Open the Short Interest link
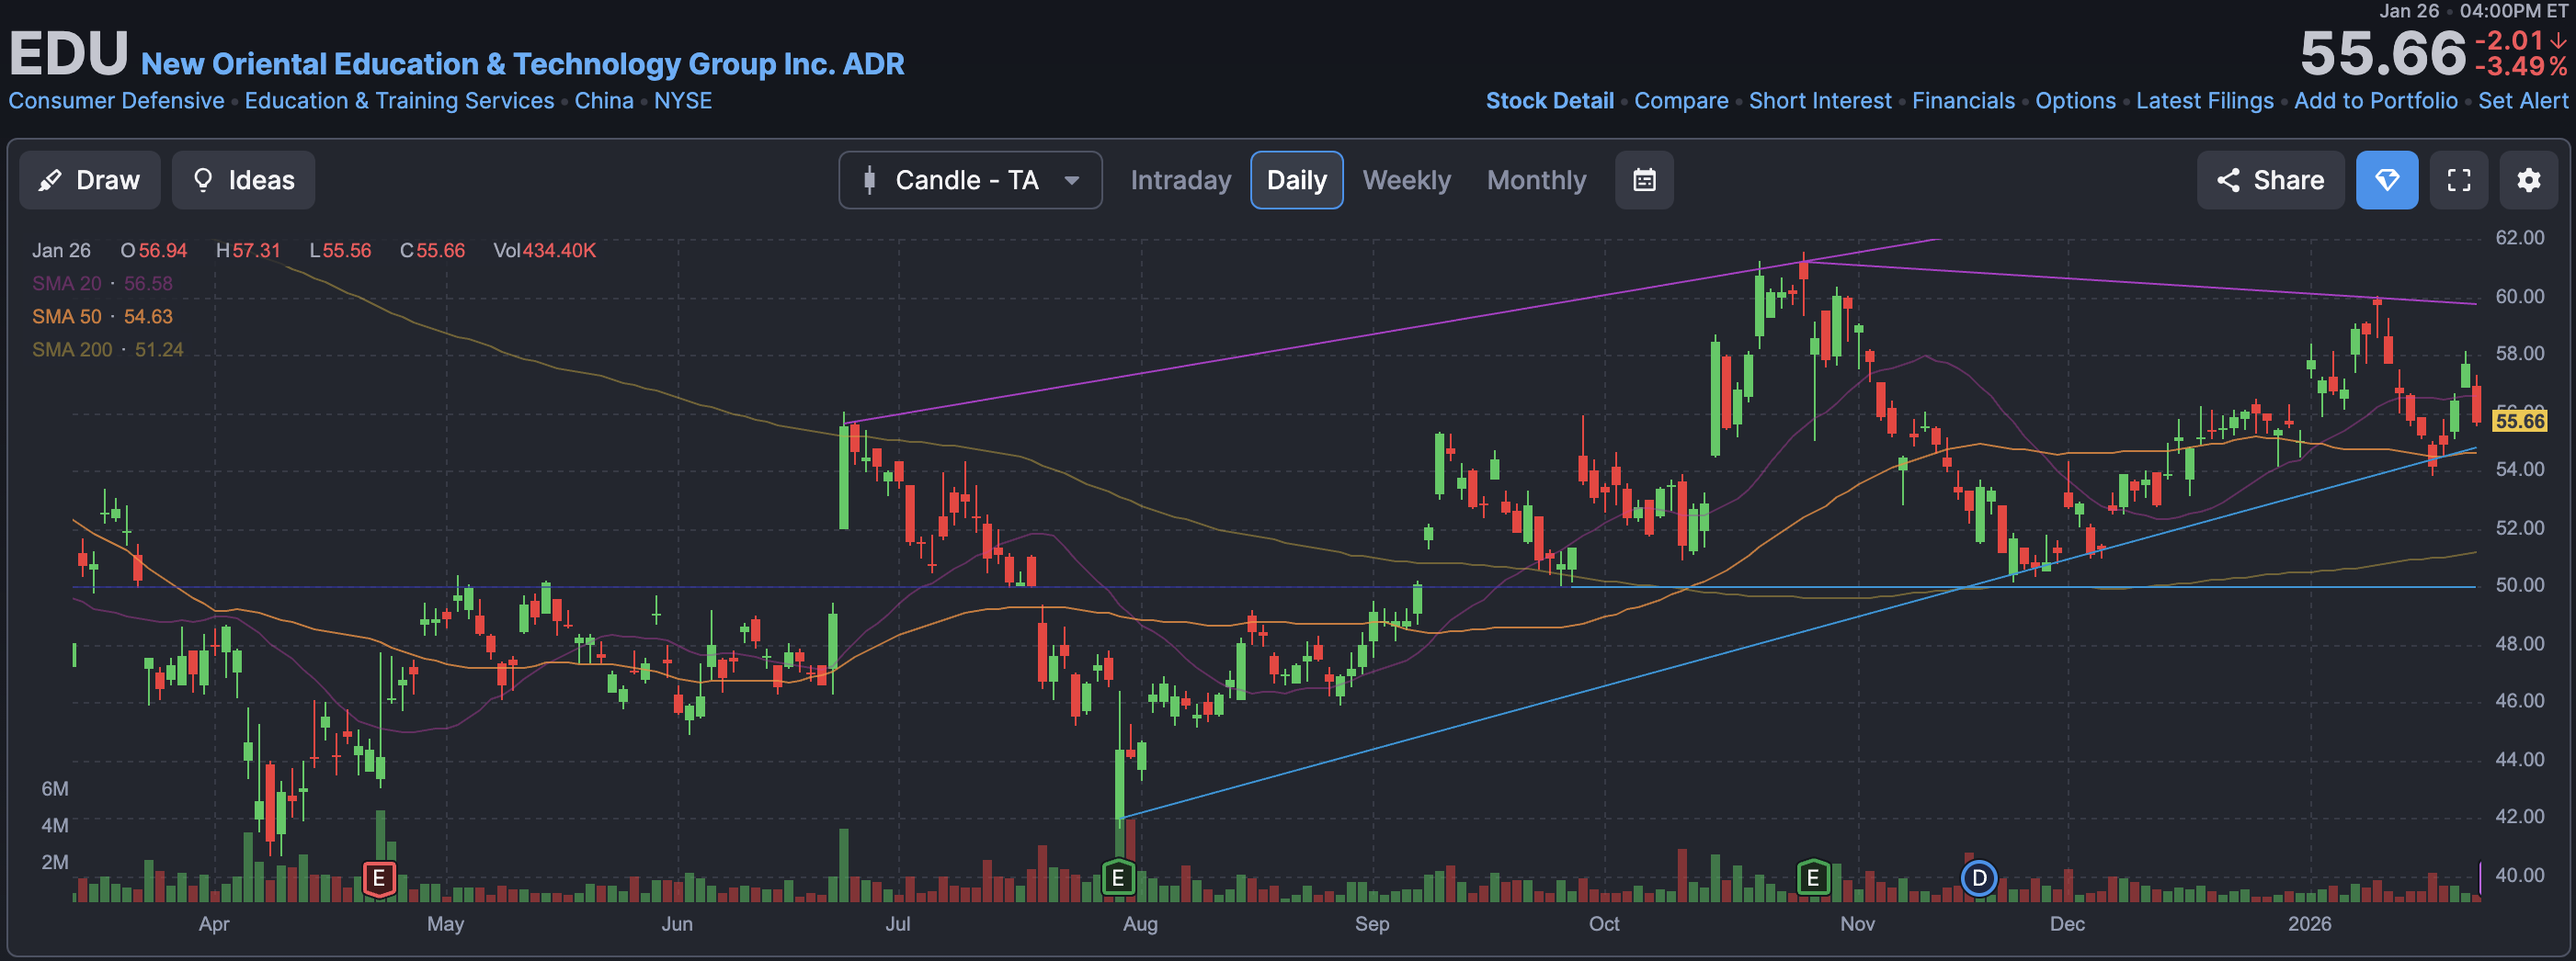Screen dimensions: 2576x961 pyautogui.click(x=1820, y=101)
